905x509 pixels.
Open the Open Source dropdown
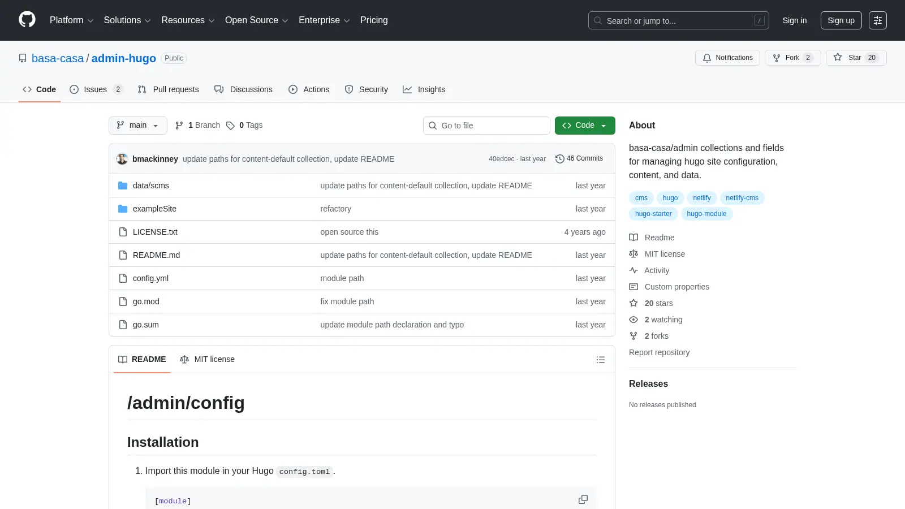click(257, 20)
